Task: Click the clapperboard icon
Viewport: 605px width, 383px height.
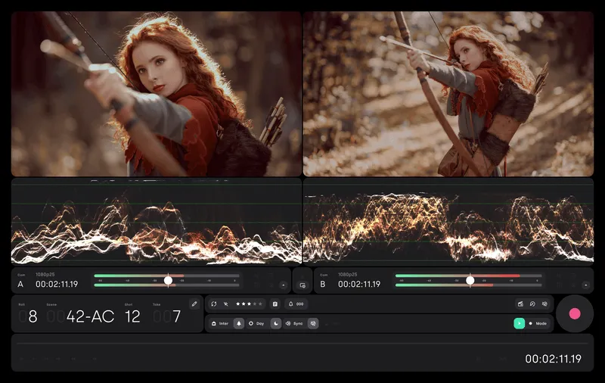Action: (x=520, y=304)
